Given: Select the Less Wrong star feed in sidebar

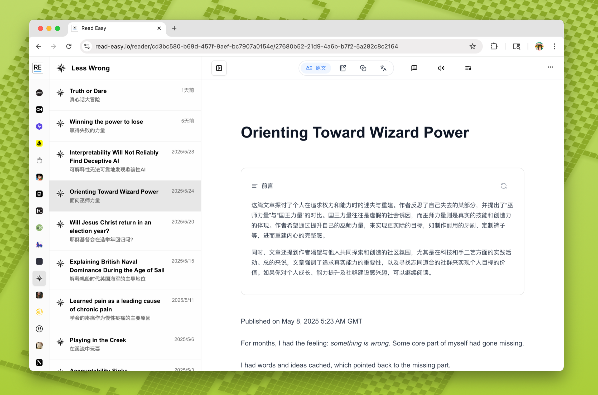Looking at the screenshot, I should pyautogui.click(x=39, y=278).
